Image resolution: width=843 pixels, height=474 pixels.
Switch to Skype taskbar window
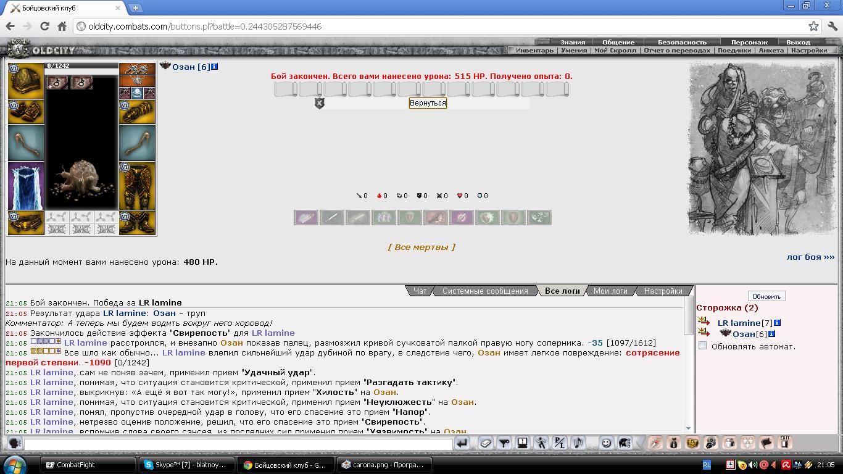click(187, 465)
